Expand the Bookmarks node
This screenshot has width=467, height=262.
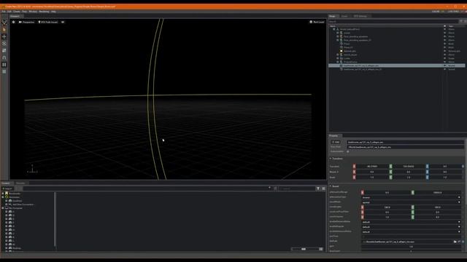pyautogui.click(x=3, y=194)
